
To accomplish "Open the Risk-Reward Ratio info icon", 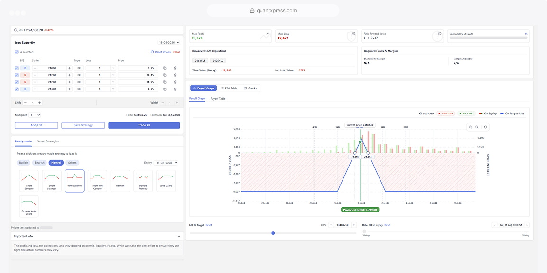I will click(440, 34).
